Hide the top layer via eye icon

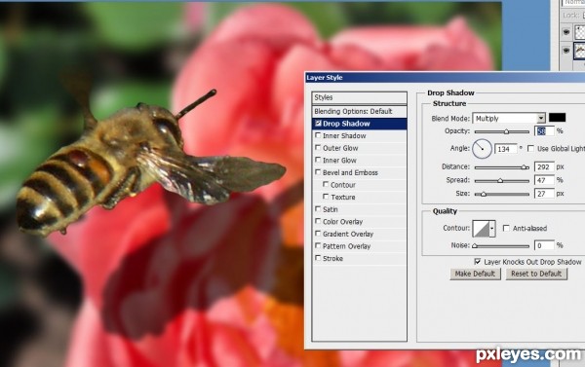[x=565, y=32]
